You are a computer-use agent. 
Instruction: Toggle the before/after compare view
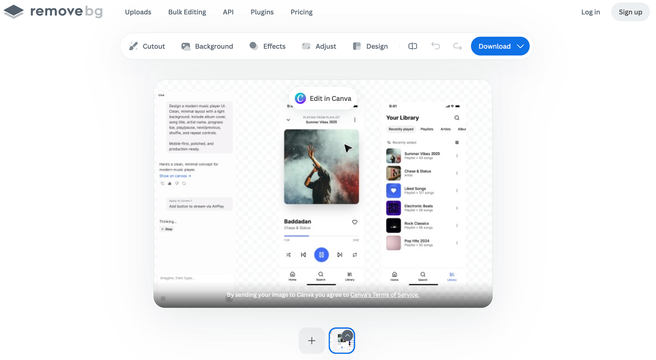point(413,46)
